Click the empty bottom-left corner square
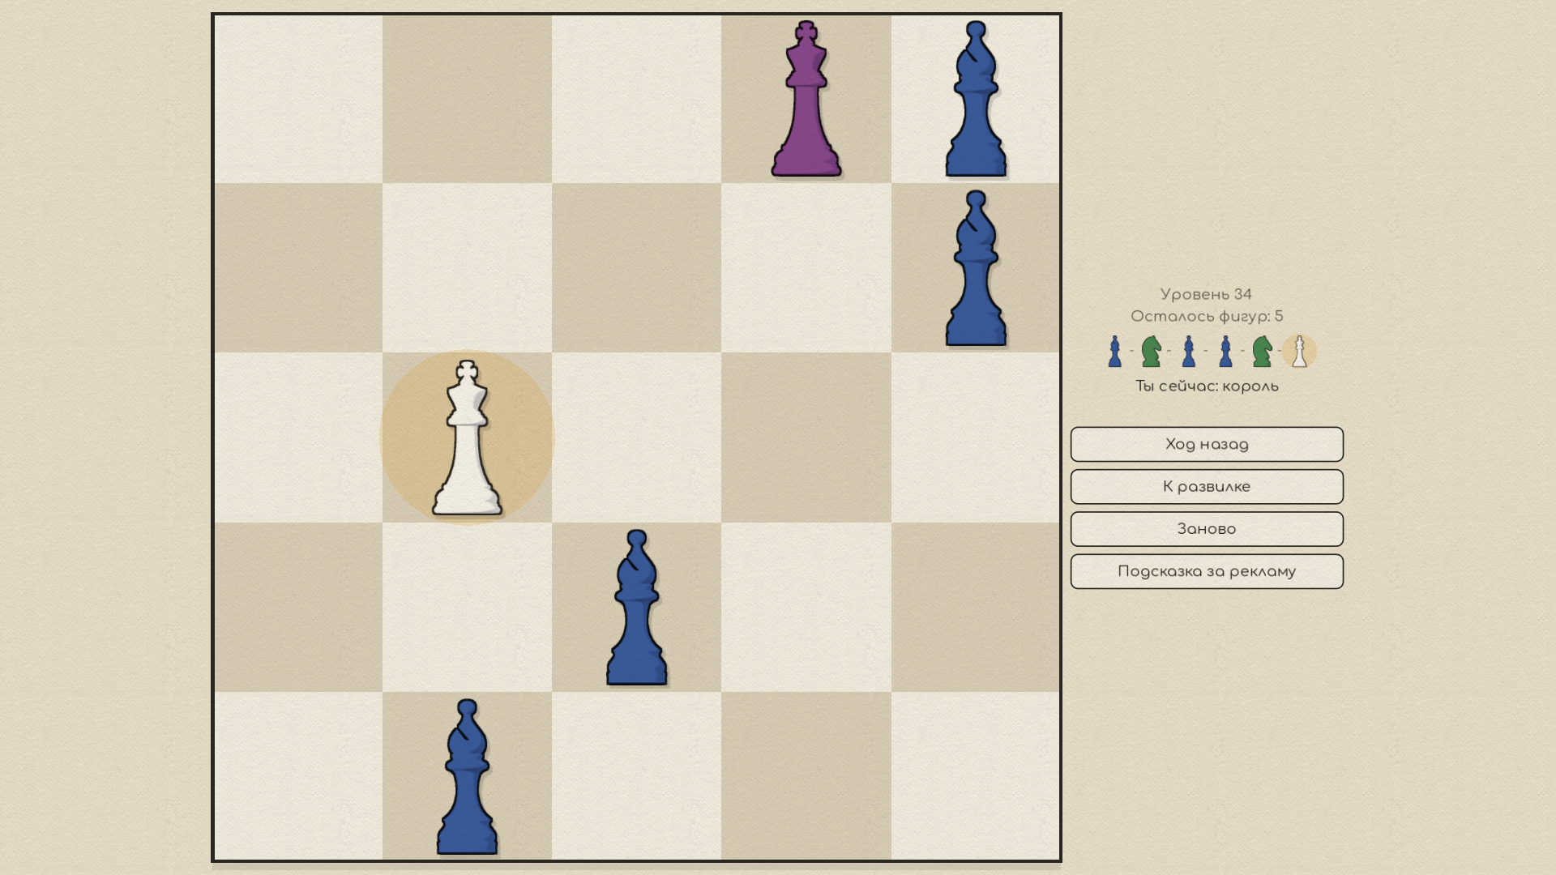The image size is (1556, 875). tap(297, 776)
